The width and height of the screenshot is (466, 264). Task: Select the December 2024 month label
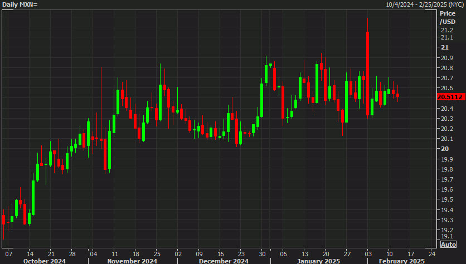pos(224,261)
